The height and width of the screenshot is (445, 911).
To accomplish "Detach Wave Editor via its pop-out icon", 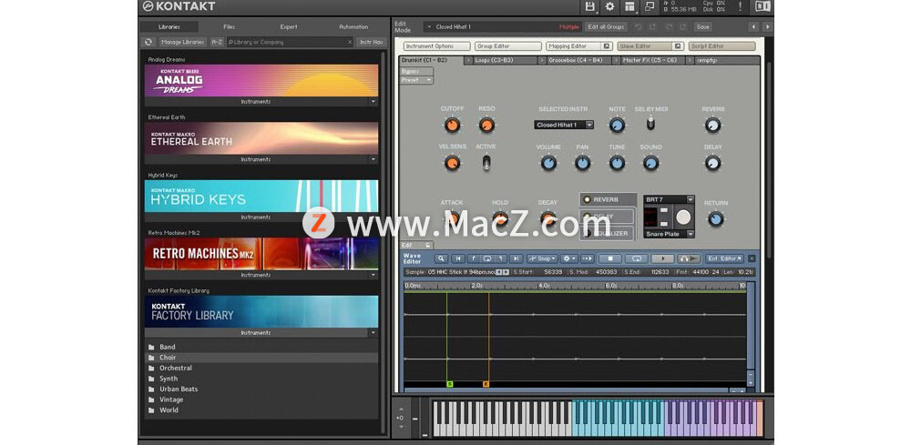I will (x=678, y=46).
